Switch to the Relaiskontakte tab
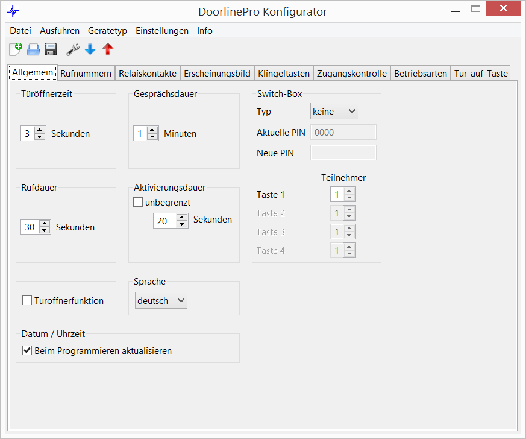 click(148, 73)
